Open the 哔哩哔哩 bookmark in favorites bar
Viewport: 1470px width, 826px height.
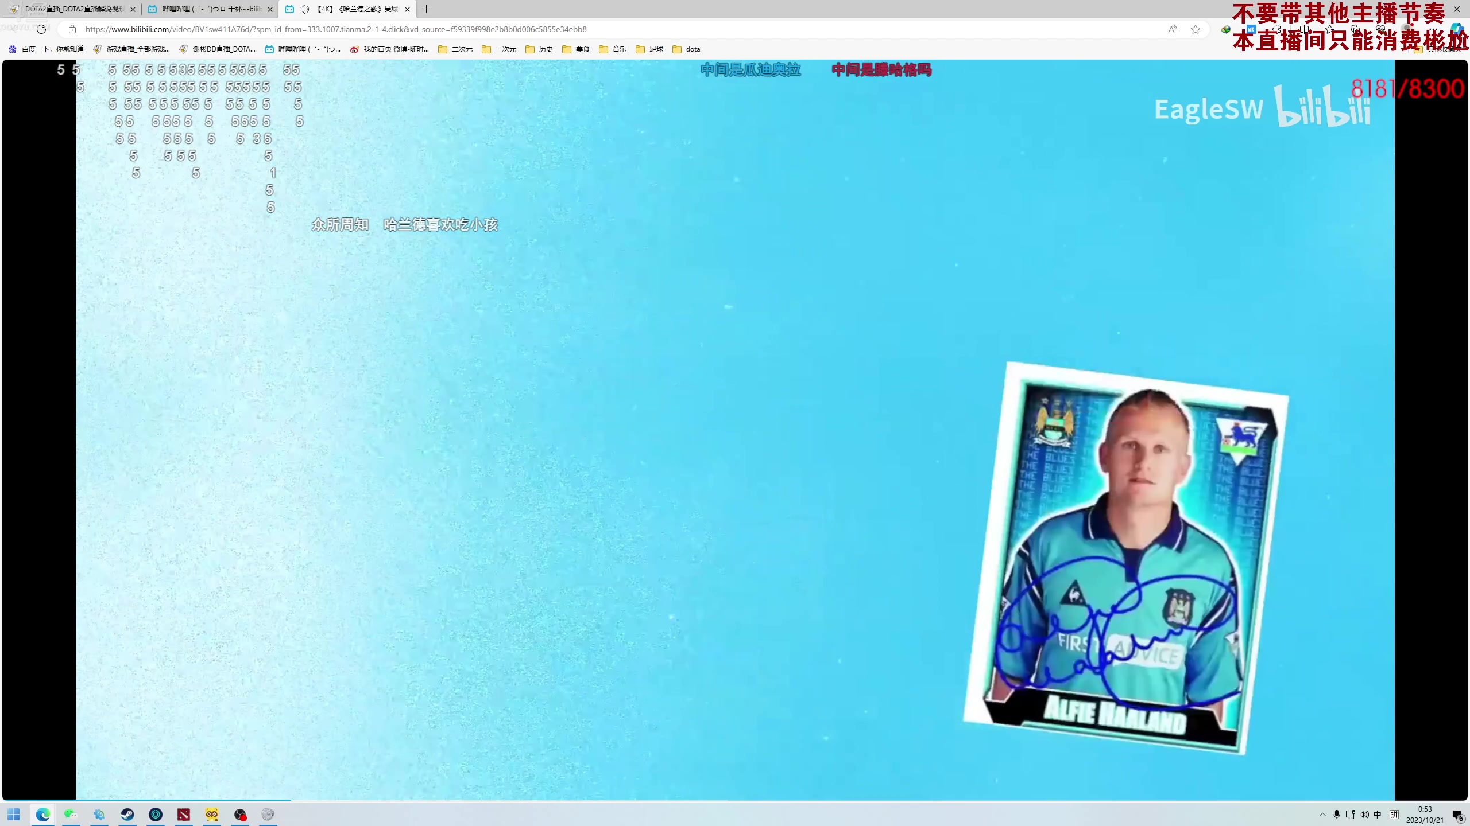303,49
